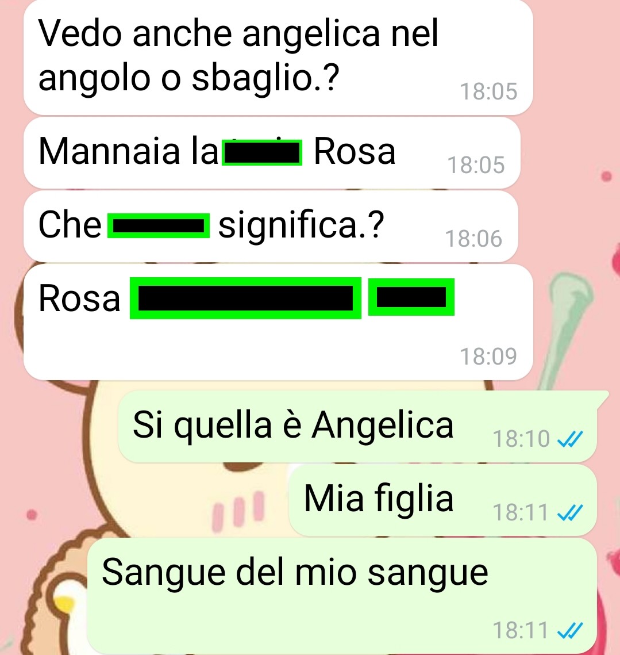Click the 18:05 timestamp on the "Mannaia la" message
The image size is (620, 655).
coord(476,165)
